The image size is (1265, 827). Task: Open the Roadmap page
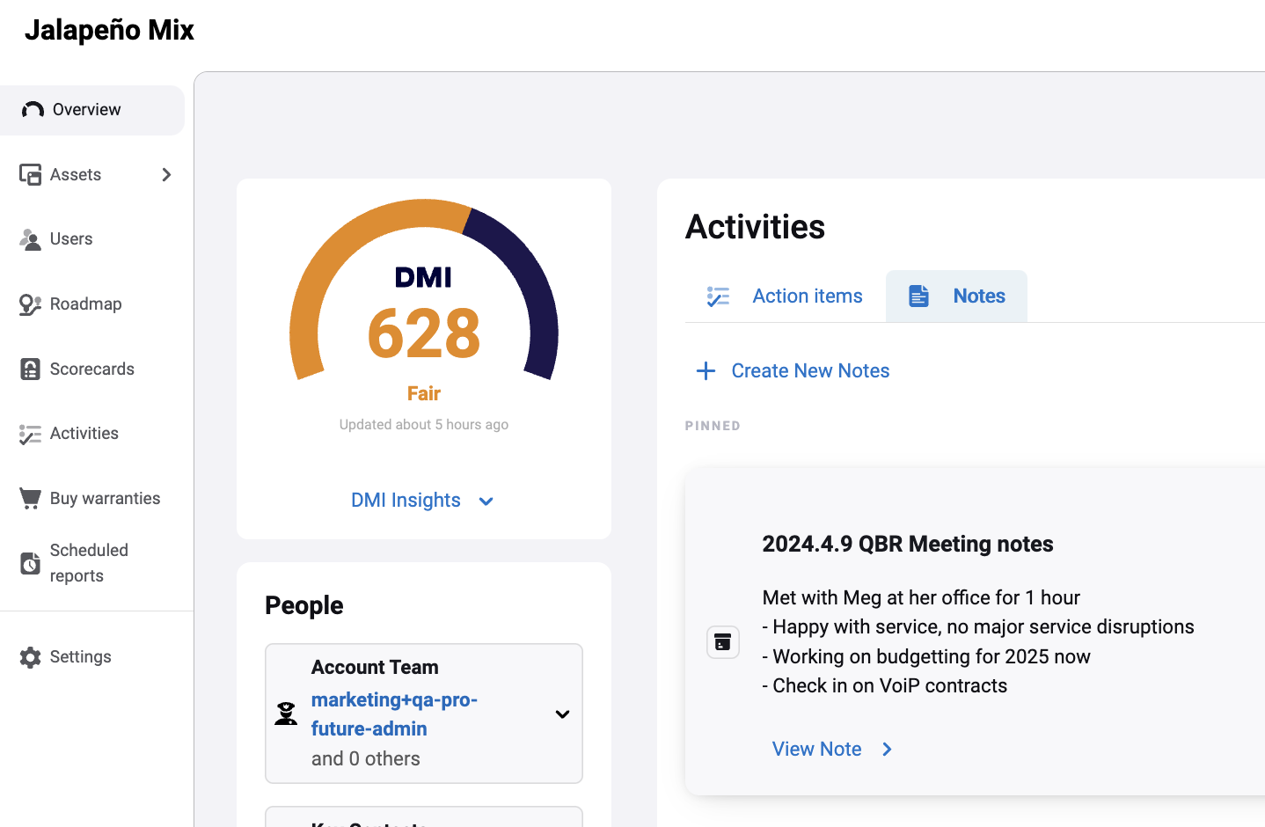[92, 304]
